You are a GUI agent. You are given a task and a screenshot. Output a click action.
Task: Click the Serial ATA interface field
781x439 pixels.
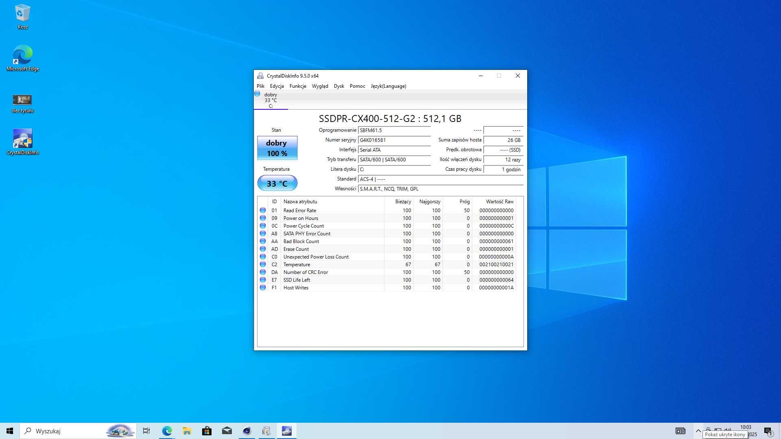pyautogui.click(x=394, y=150)
